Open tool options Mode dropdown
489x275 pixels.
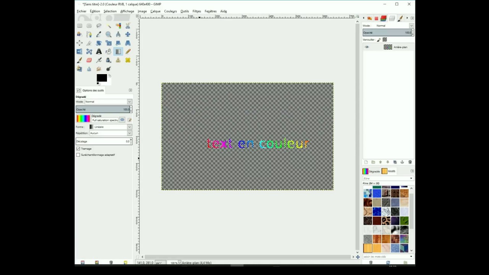pyautogui.click(x=108, y=102)
